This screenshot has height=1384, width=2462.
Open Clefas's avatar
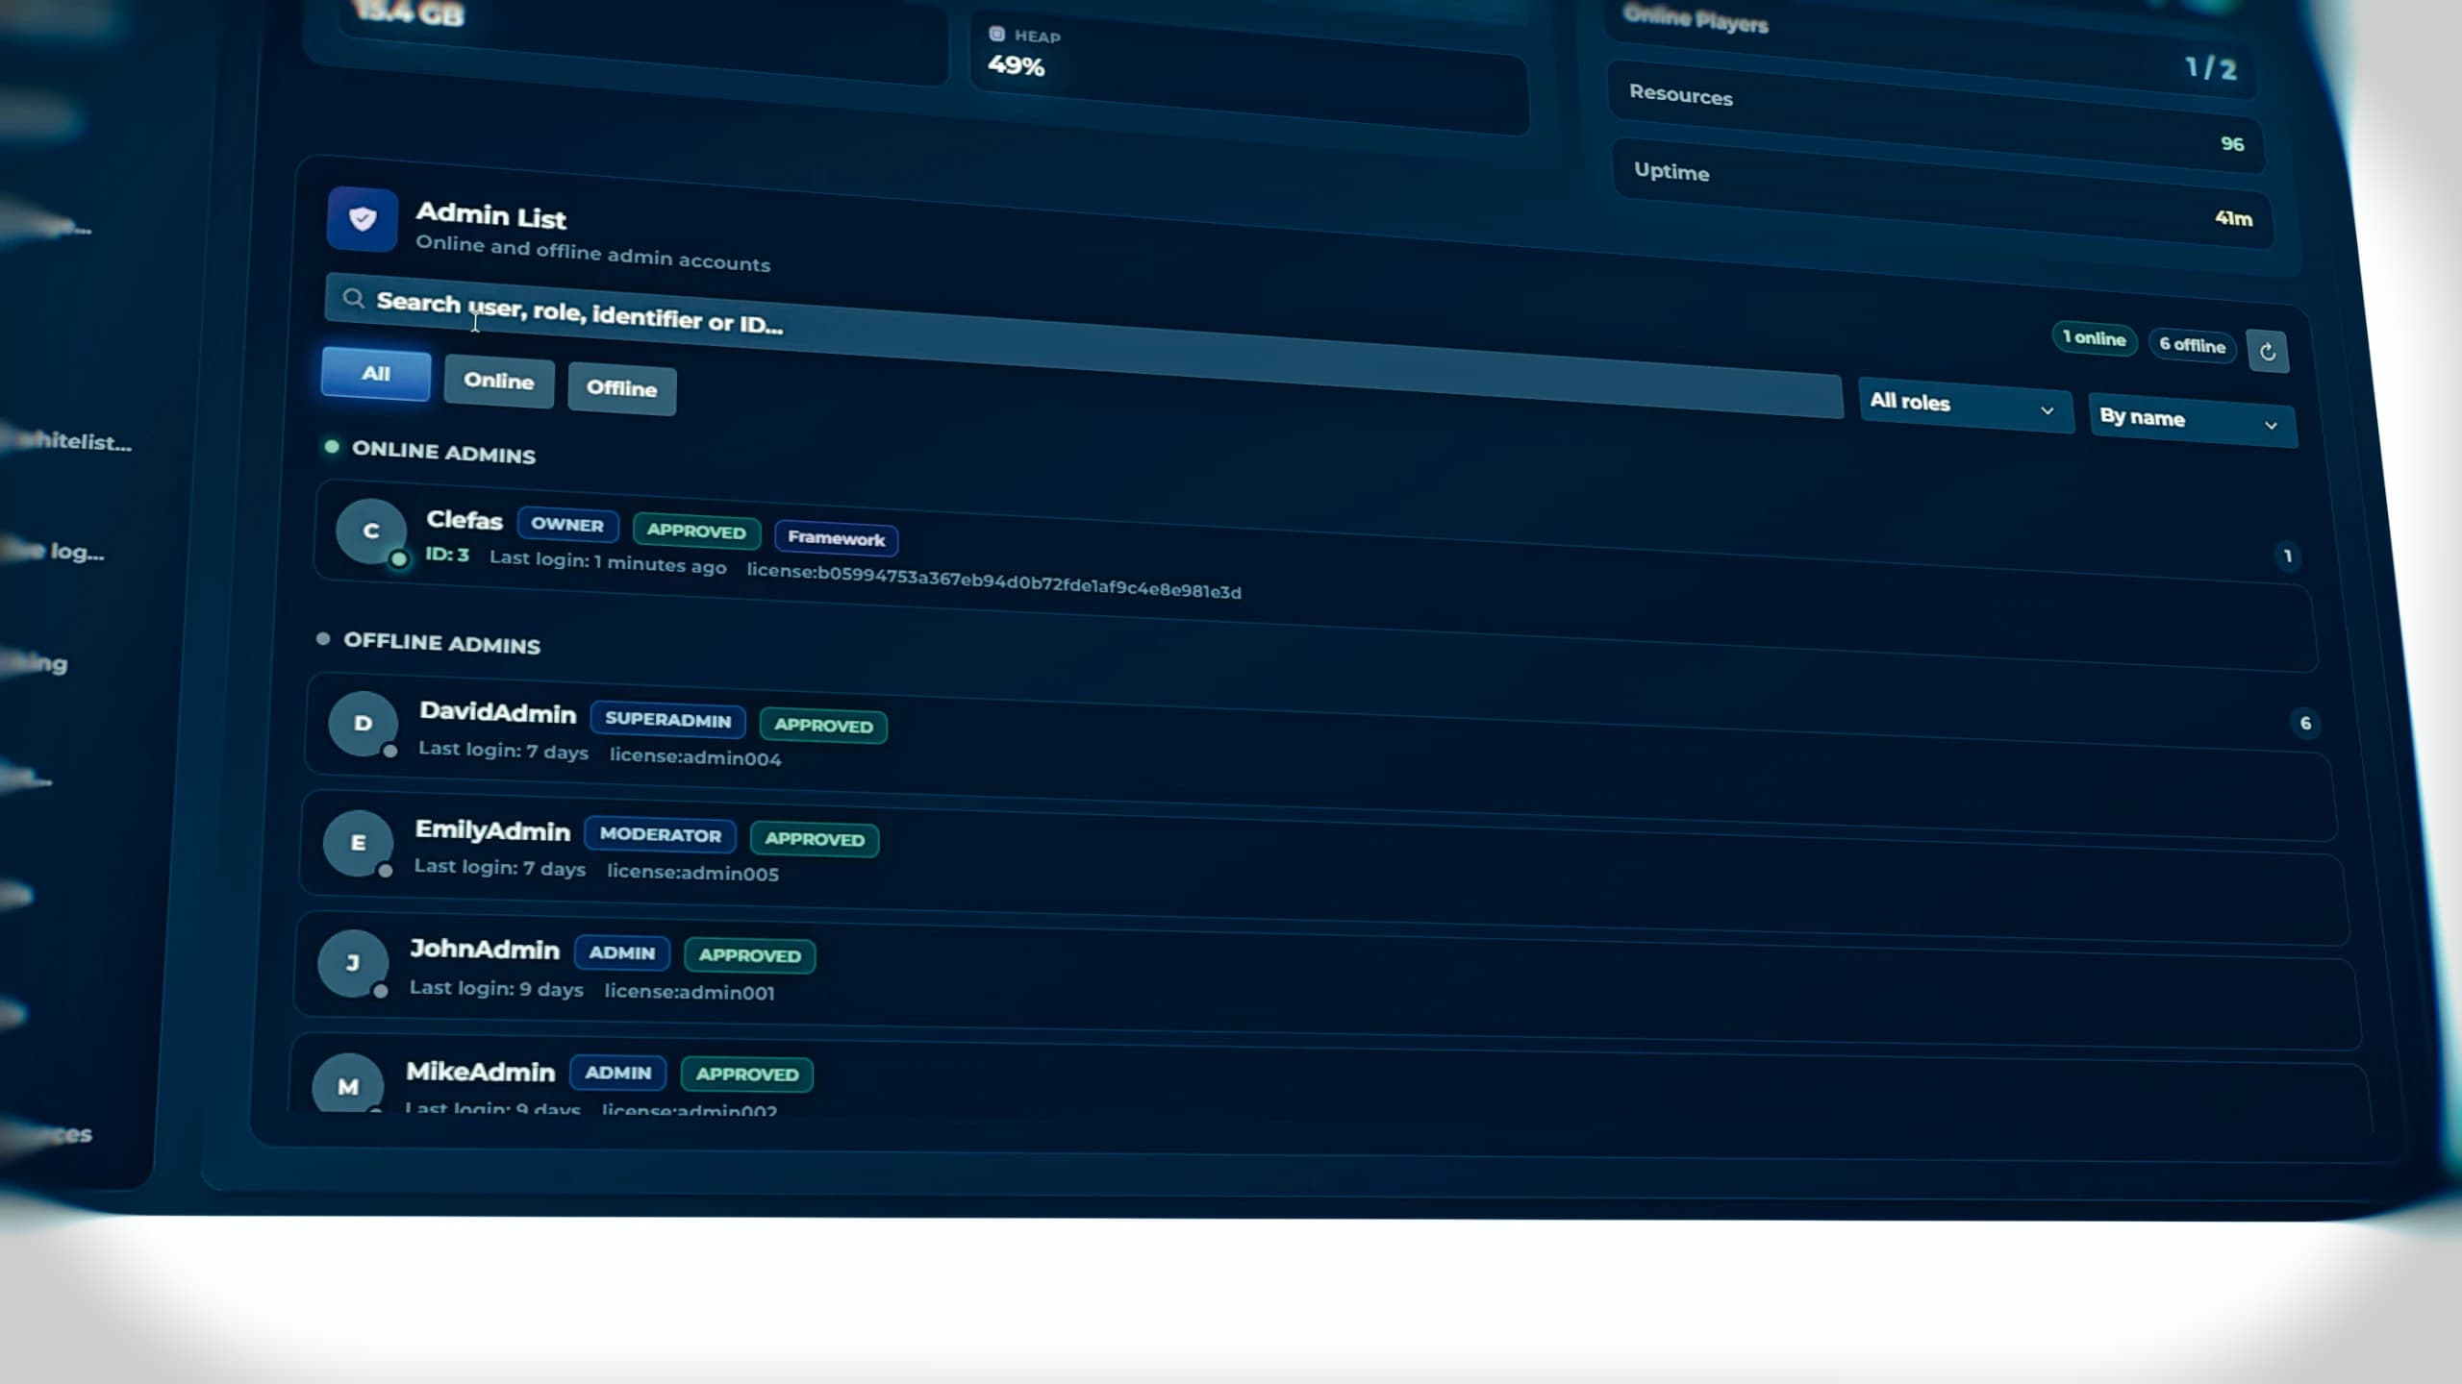371,531
